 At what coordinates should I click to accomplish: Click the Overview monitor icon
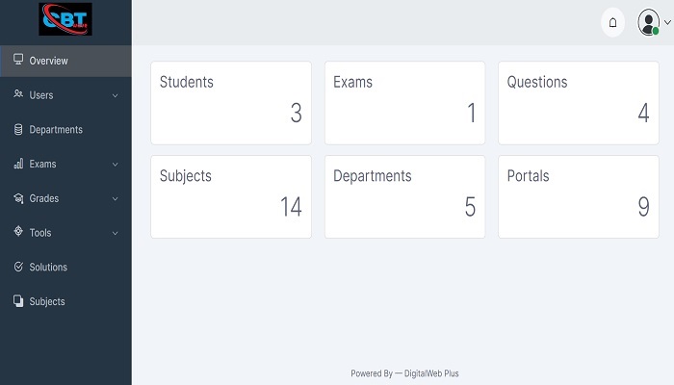click(x=18, y=60)
